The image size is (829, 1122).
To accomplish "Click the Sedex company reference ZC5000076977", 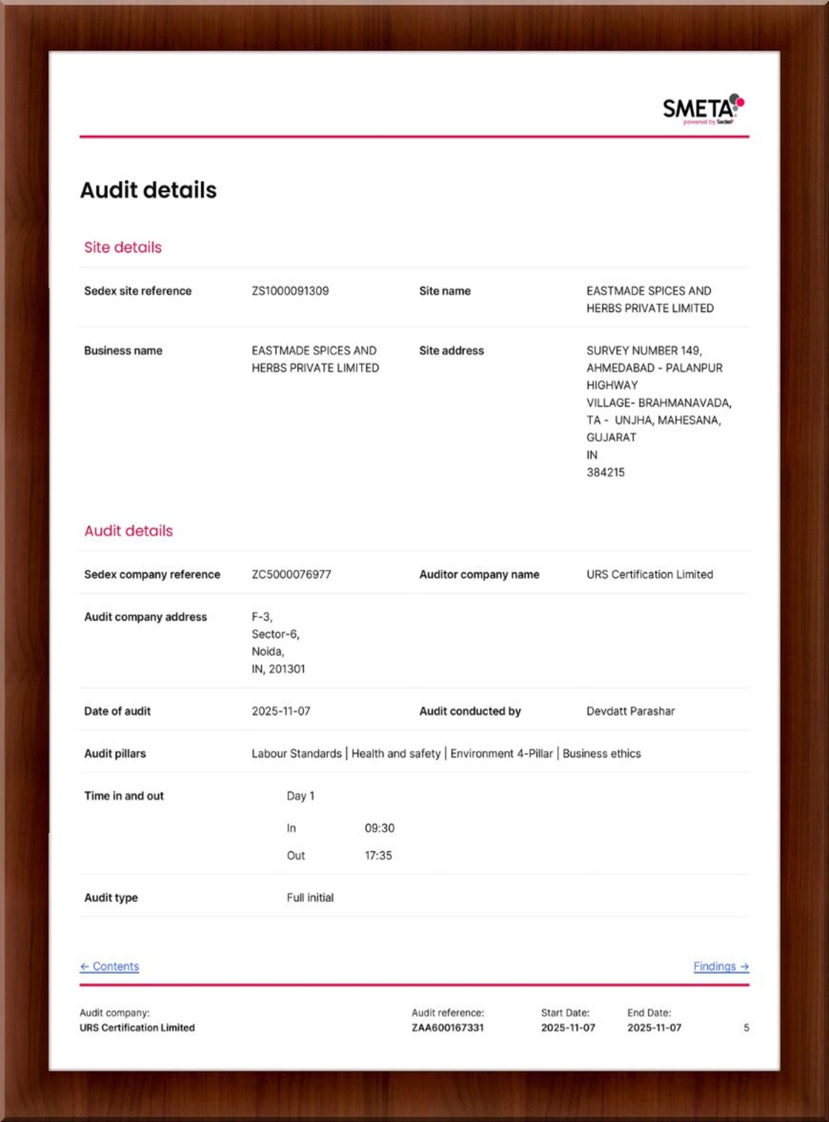I will click(291, 574).
